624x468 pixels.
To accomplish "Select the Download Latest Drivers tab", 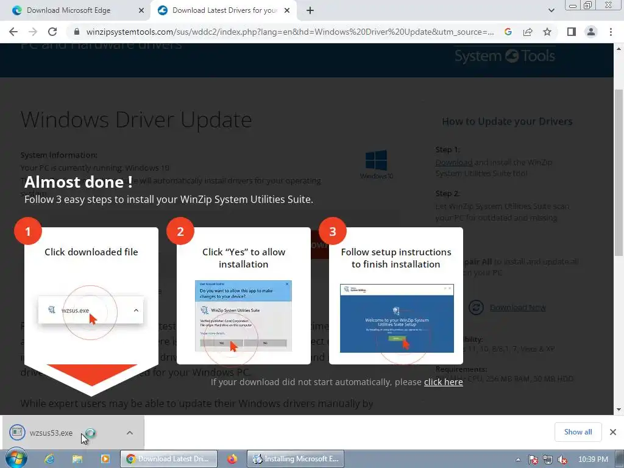I will [224, 10].
